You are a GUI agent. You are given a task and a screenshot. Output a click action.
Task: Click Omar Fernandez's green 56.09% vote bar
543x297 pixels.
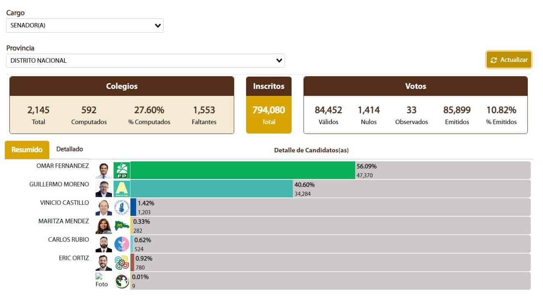point(242,170)
